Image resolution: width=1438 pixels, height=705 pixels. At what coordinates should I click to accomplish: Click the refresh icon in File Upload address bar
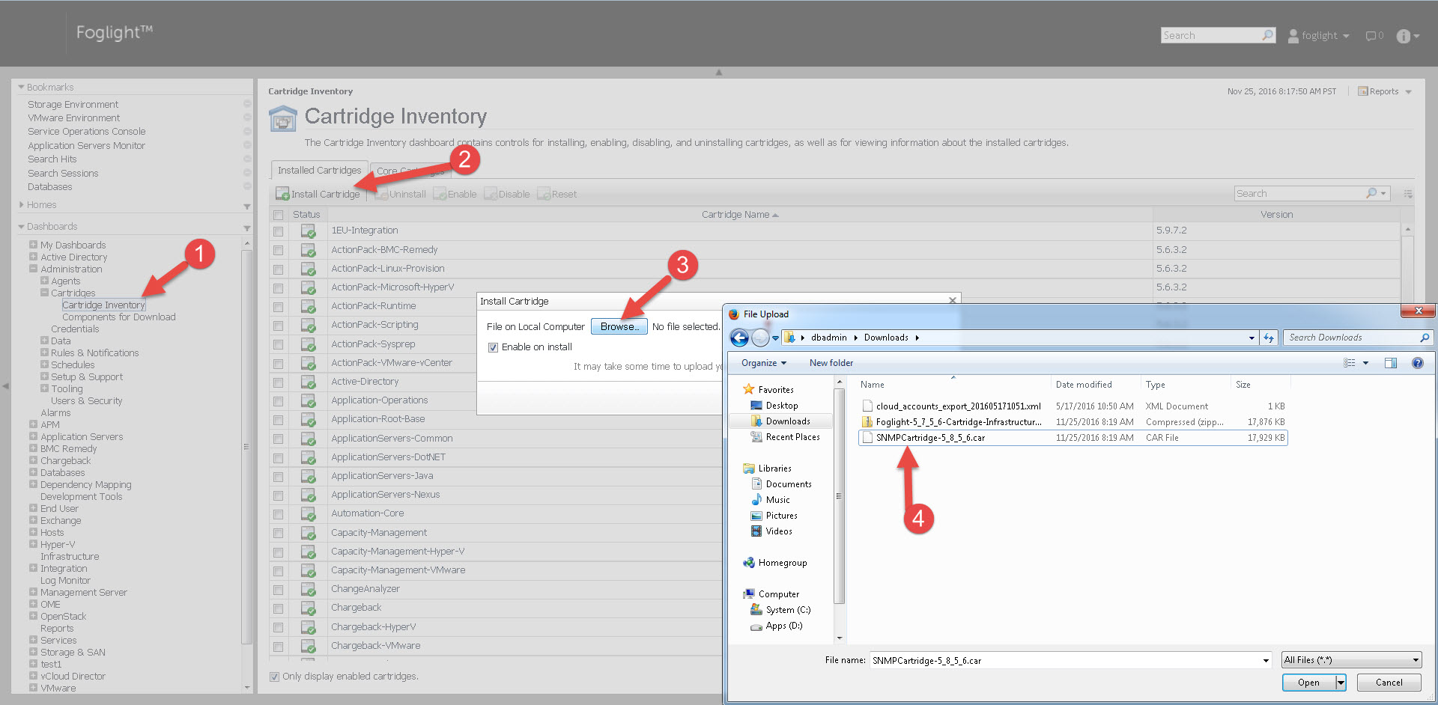[1268, 338]
